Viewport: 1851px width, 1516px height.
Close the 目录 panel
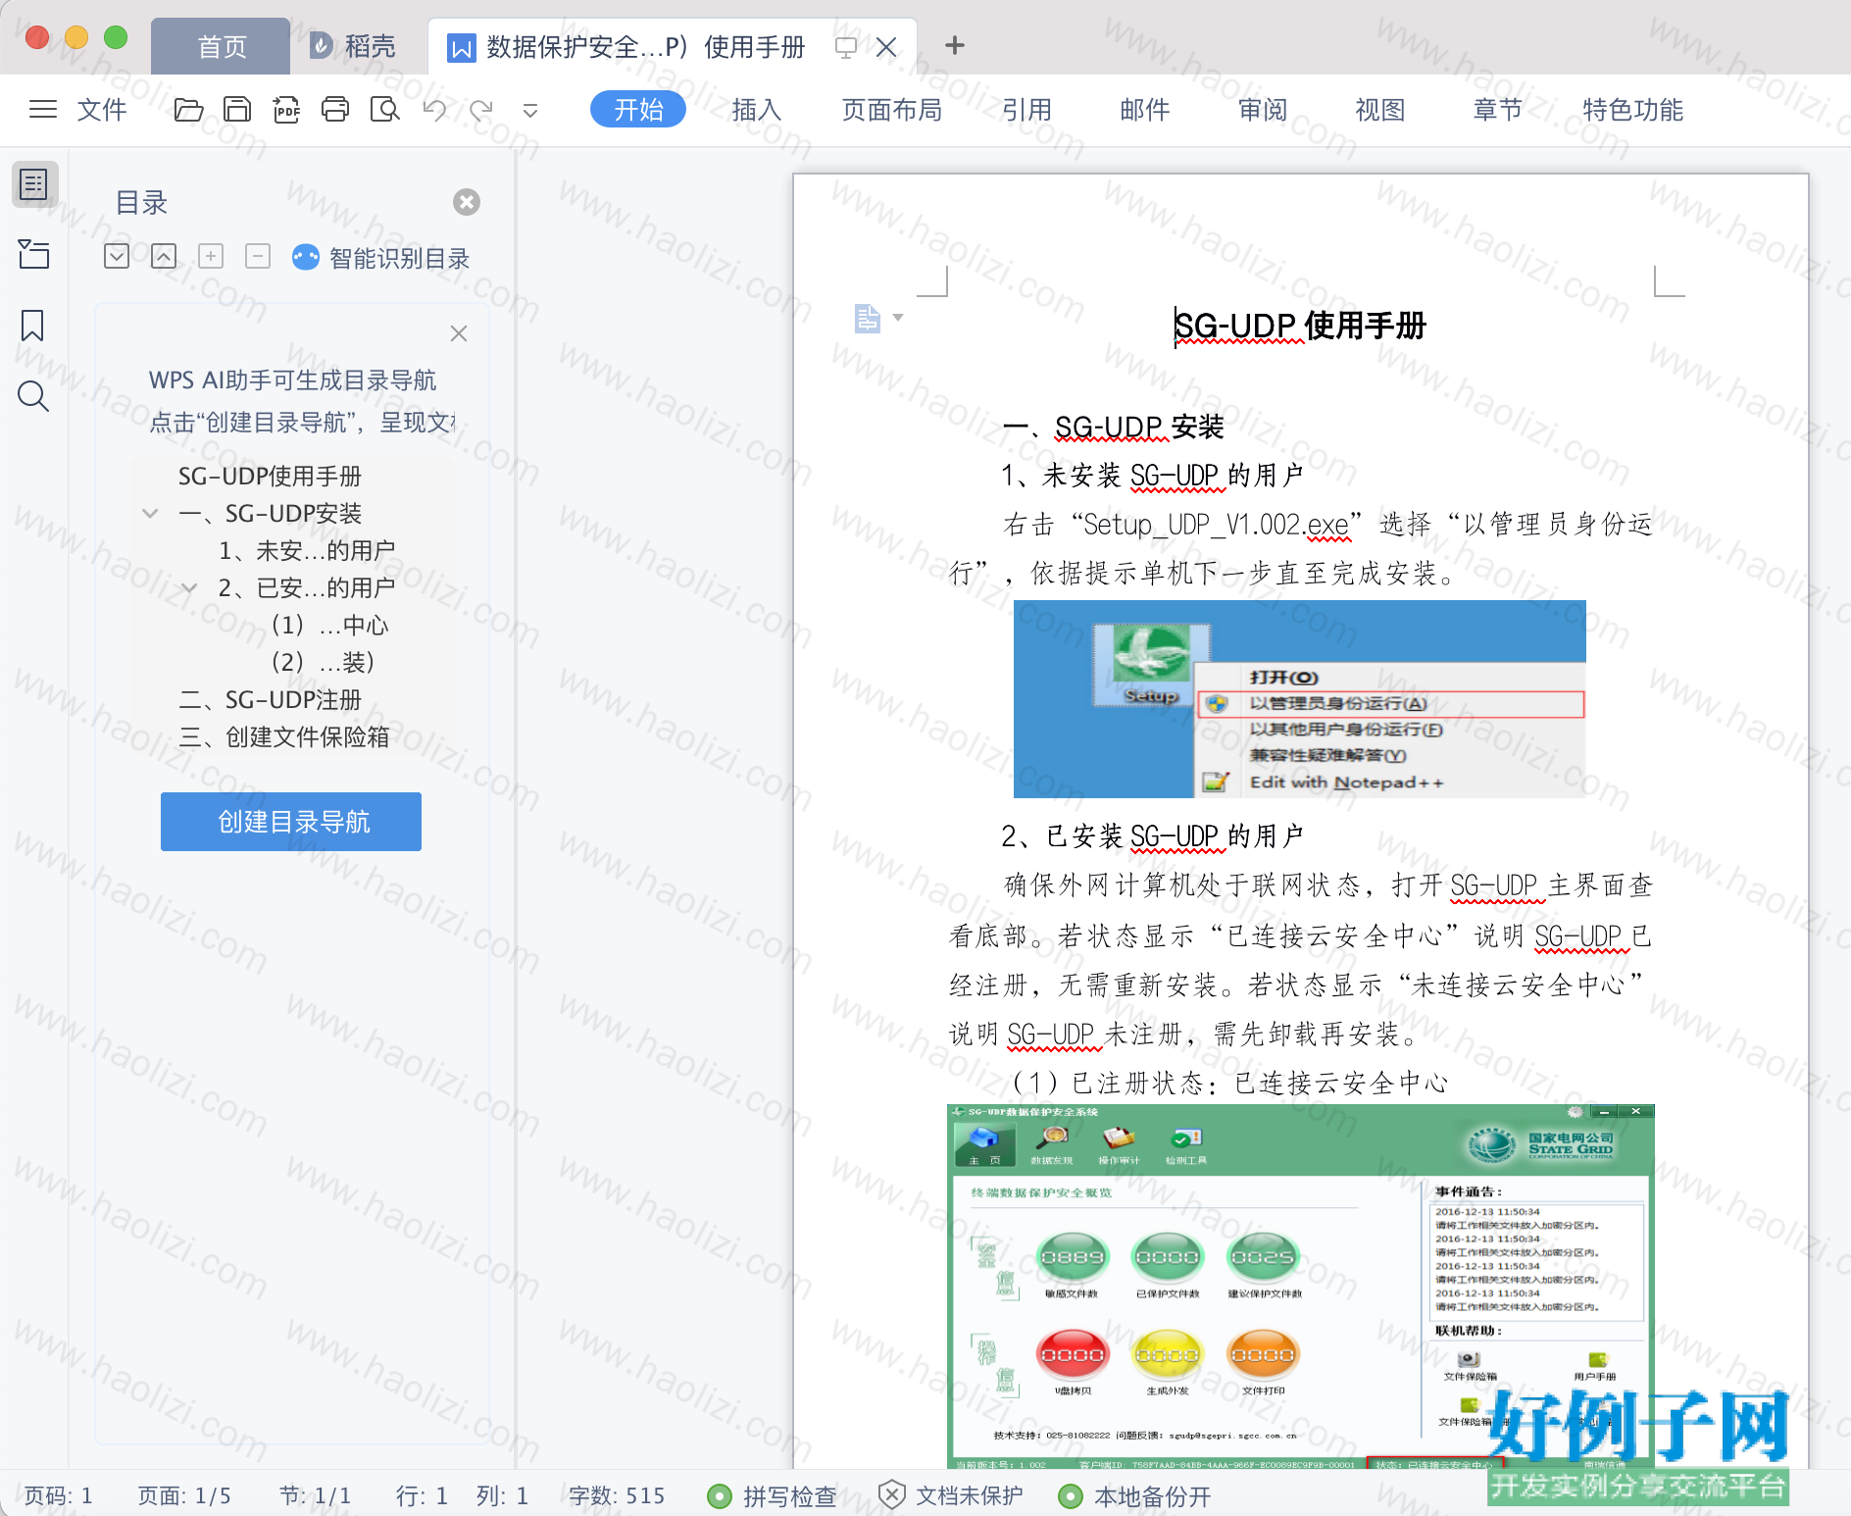[467, 202]
